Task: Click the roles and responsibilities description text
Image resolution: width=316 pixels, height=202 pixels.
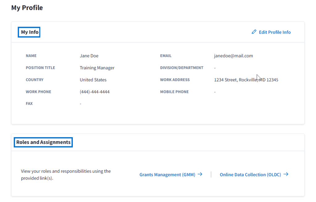Action: 65,175
